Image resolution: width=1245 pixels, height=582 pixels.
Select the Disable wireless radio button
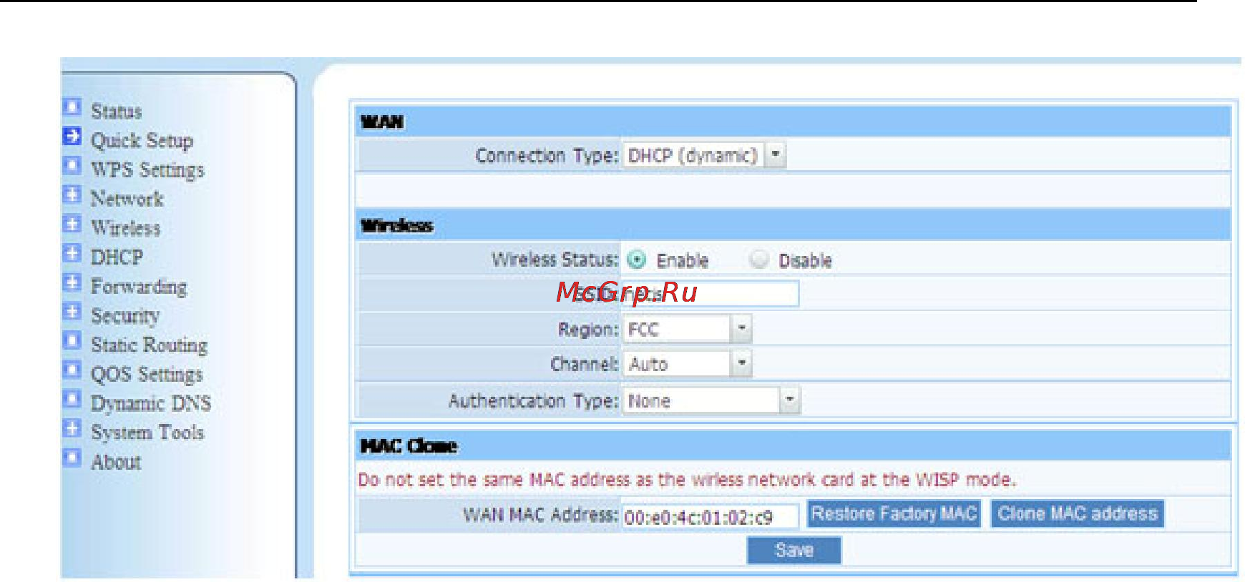[758, 259]
